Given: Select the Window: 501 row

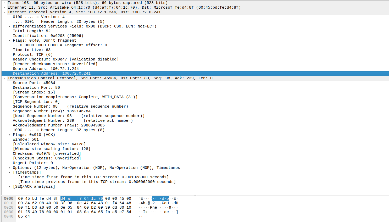Looking at the screenshot, I should [195, 139].
